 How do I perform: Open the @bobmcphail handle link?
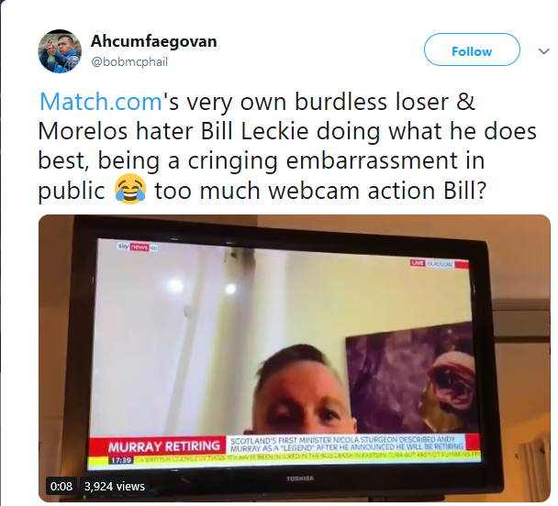[x=129, y=61]
